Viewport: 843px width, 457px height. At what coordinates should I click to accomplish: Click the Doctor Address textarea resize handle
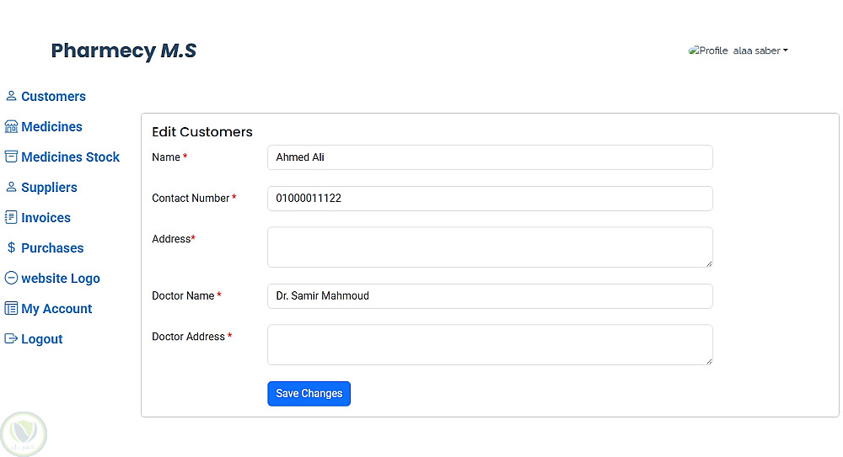pyautogui.click(x=709, y=361)
